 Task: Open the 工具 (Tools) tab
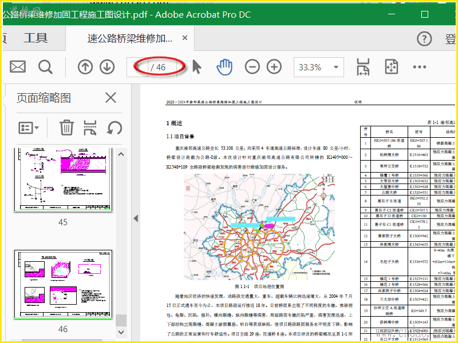click(x=35, y=38)
